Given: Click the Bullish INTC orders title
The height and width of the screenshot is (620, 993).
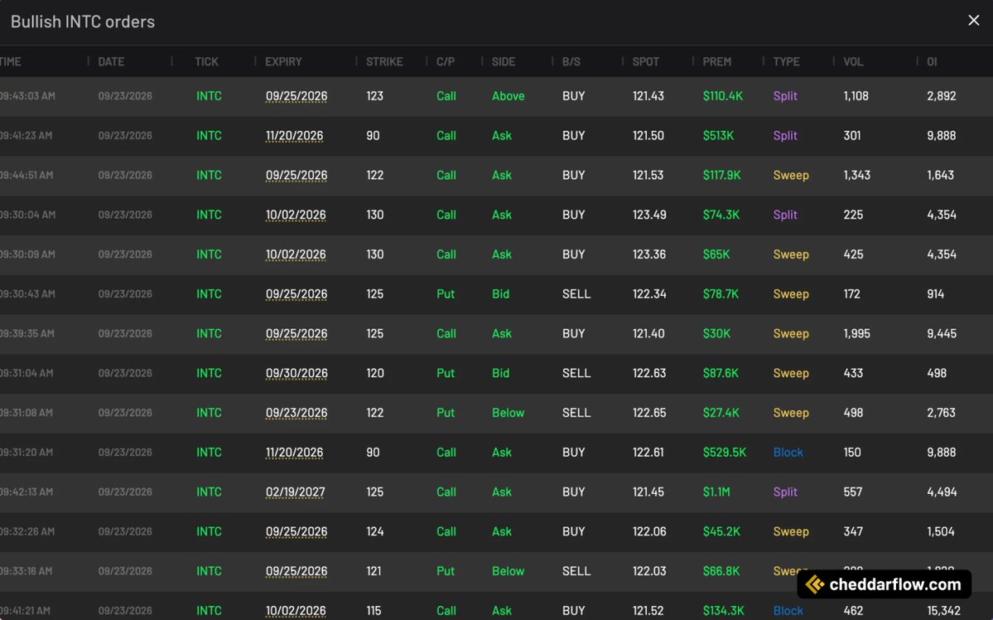Looking at the screenshot, I should (x=83, y=22).
